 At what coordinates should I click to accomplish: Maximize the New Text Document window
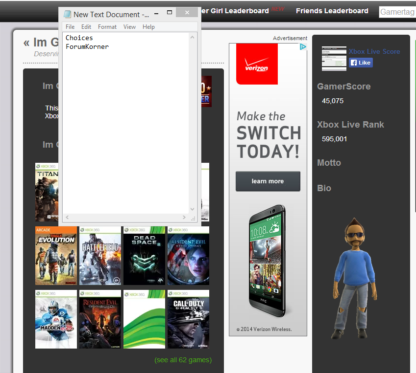170,12
